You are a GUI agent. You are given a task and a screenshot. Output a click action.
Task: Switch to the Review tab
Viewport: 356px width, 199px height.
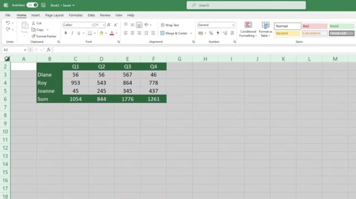point(105,15)
